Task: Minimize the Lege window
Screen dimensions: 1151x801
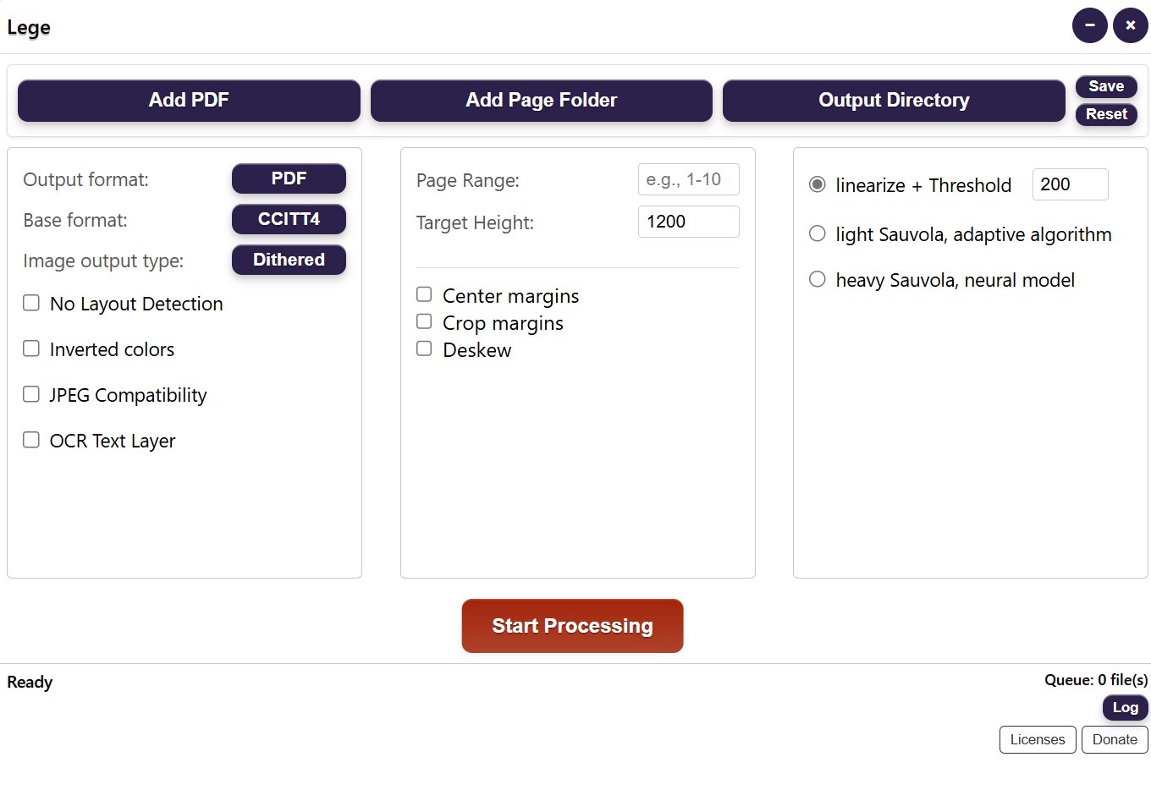Action: coord(1089,25)
